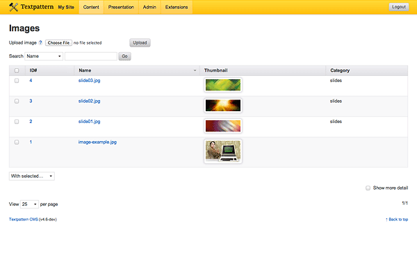Tick the checkbox for image-example.jpg row
This screenshot has height=278, width=417.
[x=17, y=142]
